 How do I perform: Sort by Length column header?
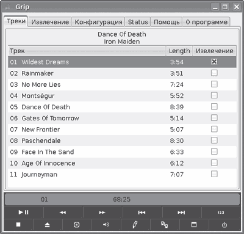coord(179,51)
